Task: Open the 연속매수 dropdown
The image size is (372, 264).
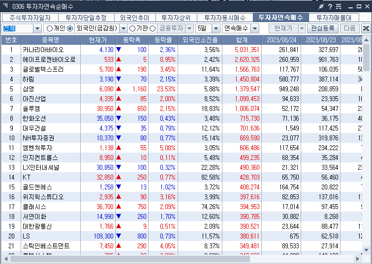Action: click(x=255, y=28)
